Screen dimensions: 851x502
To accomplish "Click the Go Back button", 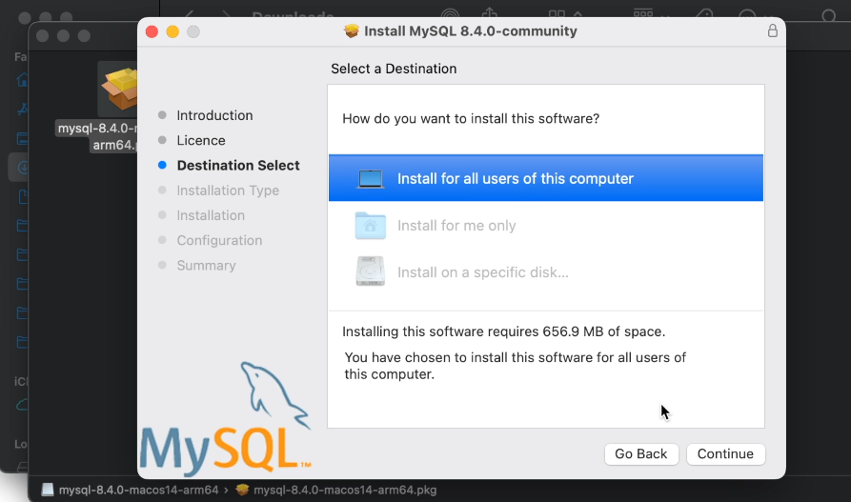I will click(641, 453).
